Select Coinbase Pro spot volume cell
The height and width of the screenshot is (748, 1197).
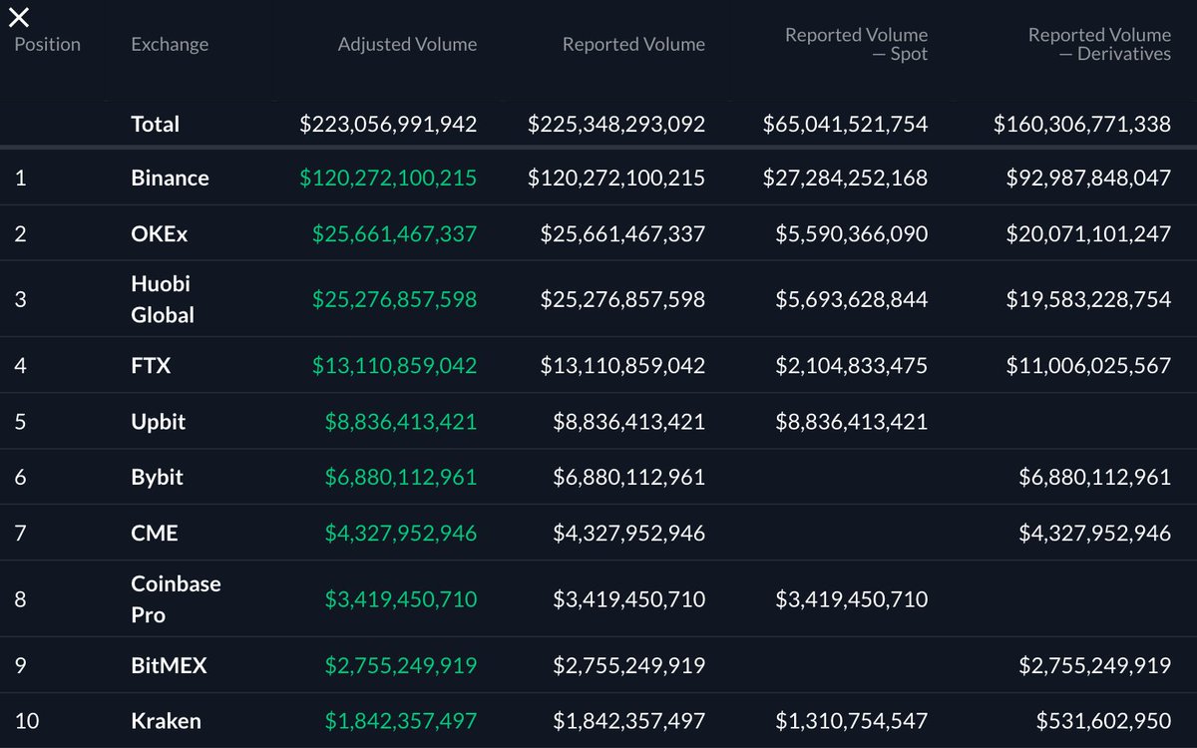point(851,599)
